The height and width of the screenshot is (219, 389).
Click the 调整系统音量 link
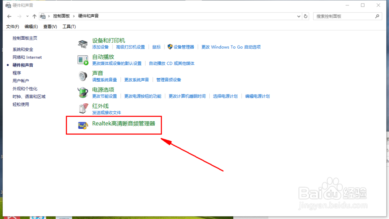[x=104, y=80]
